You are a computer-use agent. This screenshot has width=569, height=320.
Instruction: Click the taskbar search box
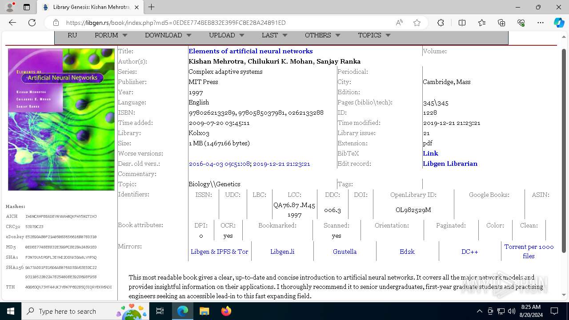pos(85,311)
